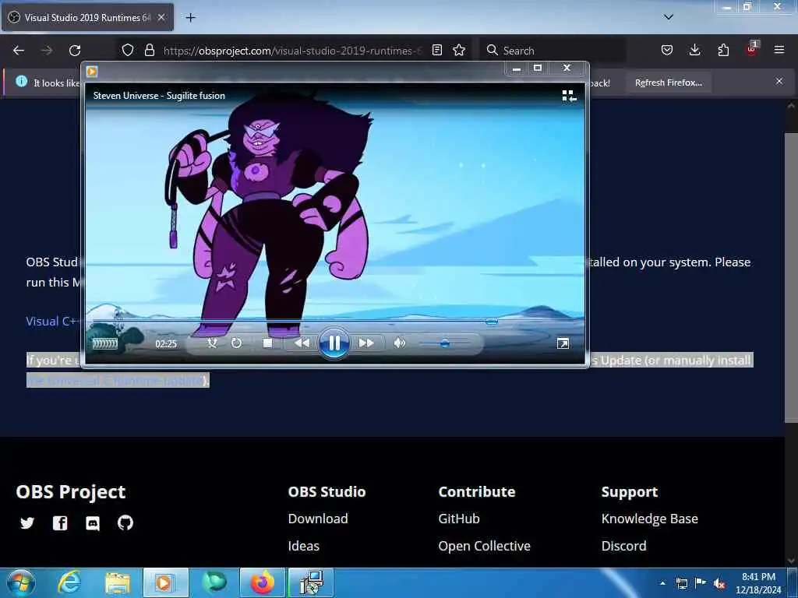Click the Media Player title bar icon
This screenshot has height=598, width=798.
pos(92,71)
